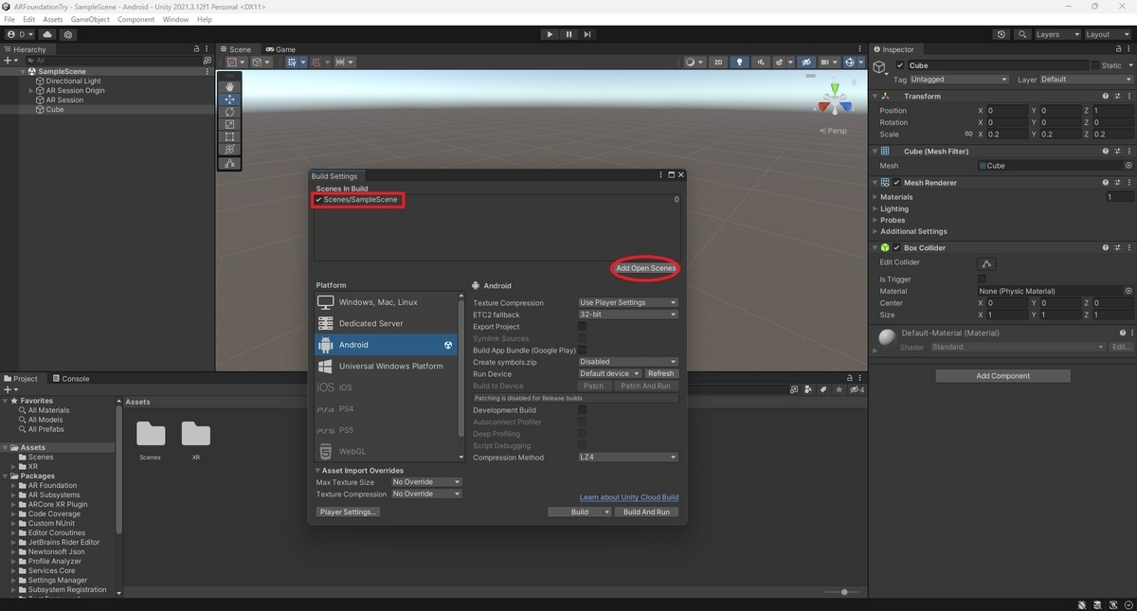Image resolution: width=1137 pixels, height=611 pixels.
Task: Click the Pause button in the toolbar
Action: (x=568, y=34)
